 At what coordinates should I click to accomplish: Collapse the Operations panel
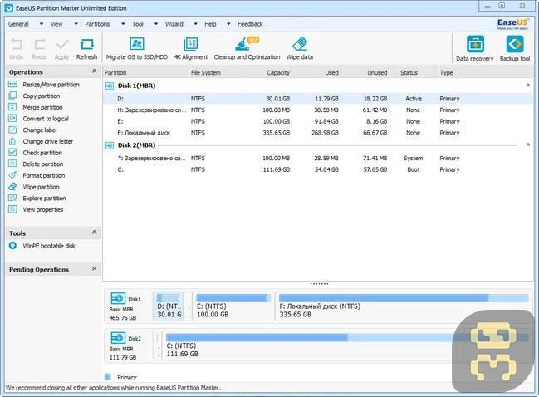tap(94, 72)
